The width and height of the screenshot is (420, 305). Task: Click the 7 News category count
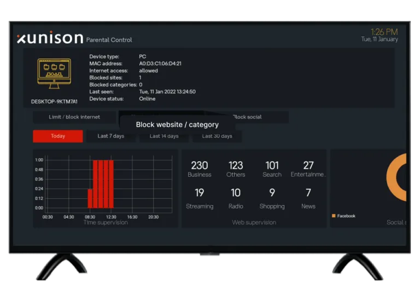[308, 199]
